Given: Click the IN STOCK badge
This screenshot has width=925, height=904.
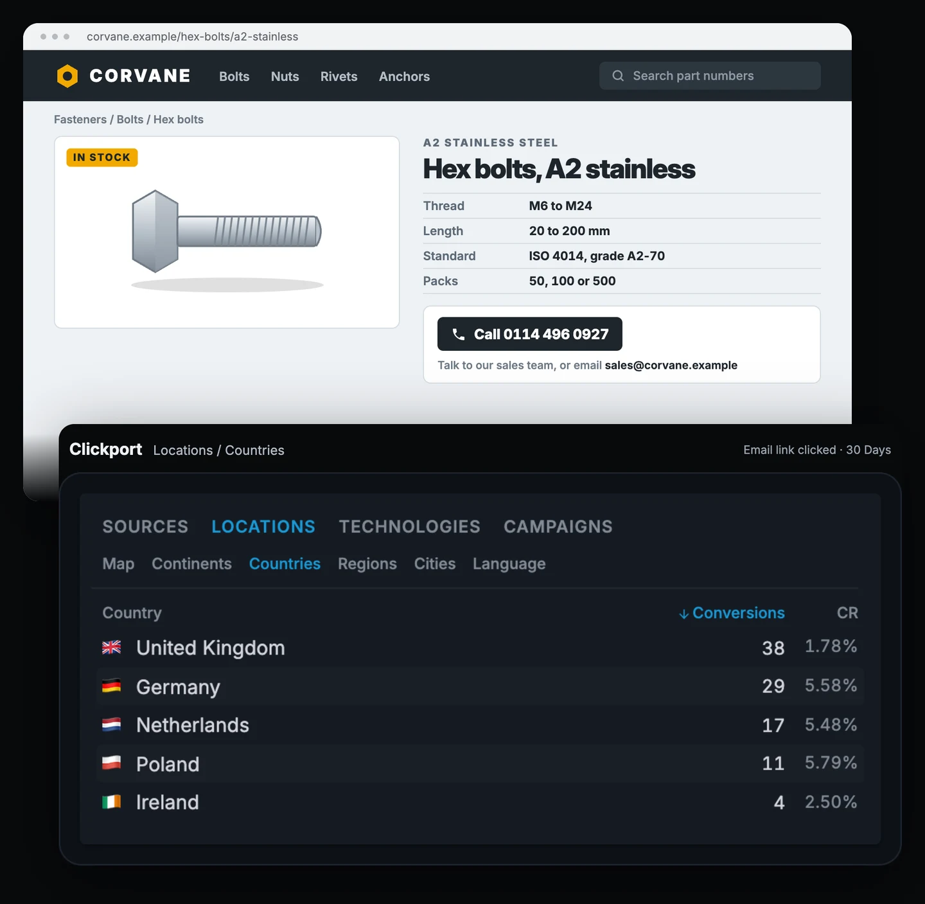Looking at the screenshot, I should (102, 157).
